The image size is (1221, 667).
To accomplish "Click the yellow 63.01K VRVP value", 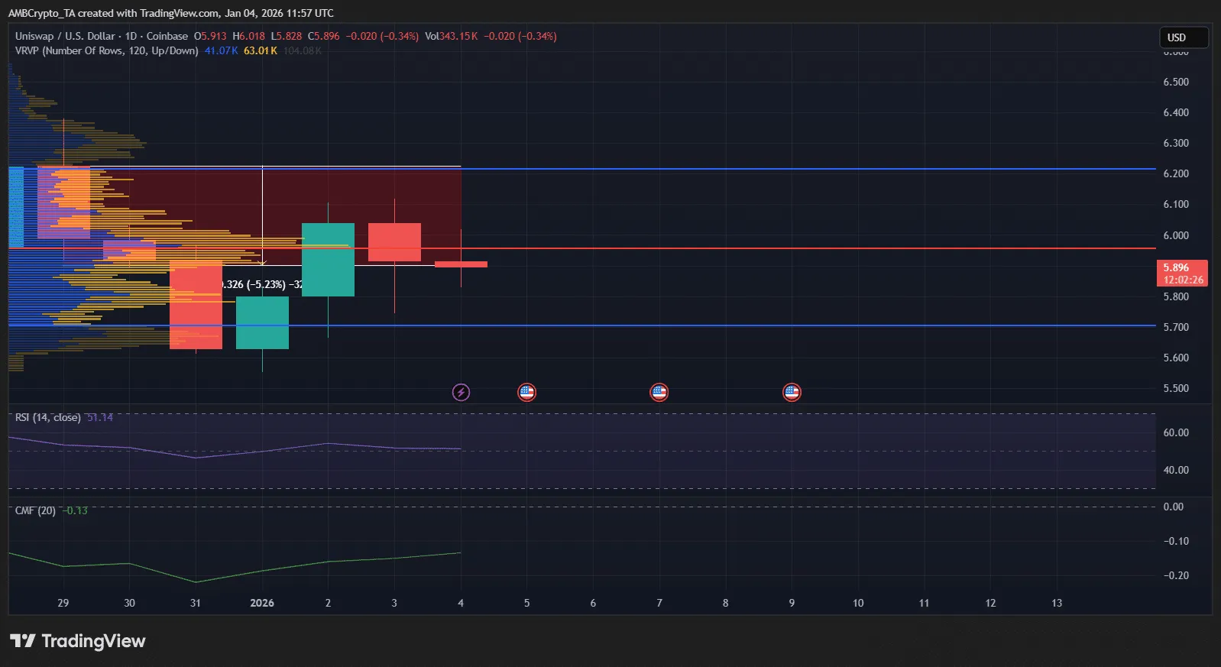I will (x=260, y=50).
